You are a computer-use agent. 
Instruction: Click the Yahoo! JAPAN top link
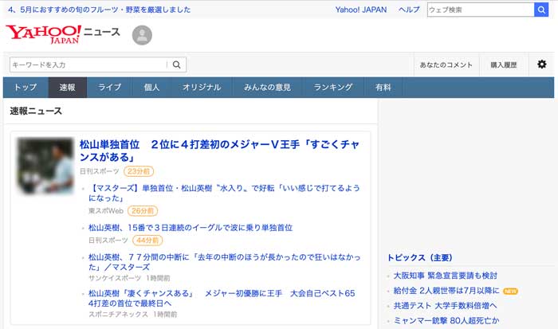coord(361,10)
